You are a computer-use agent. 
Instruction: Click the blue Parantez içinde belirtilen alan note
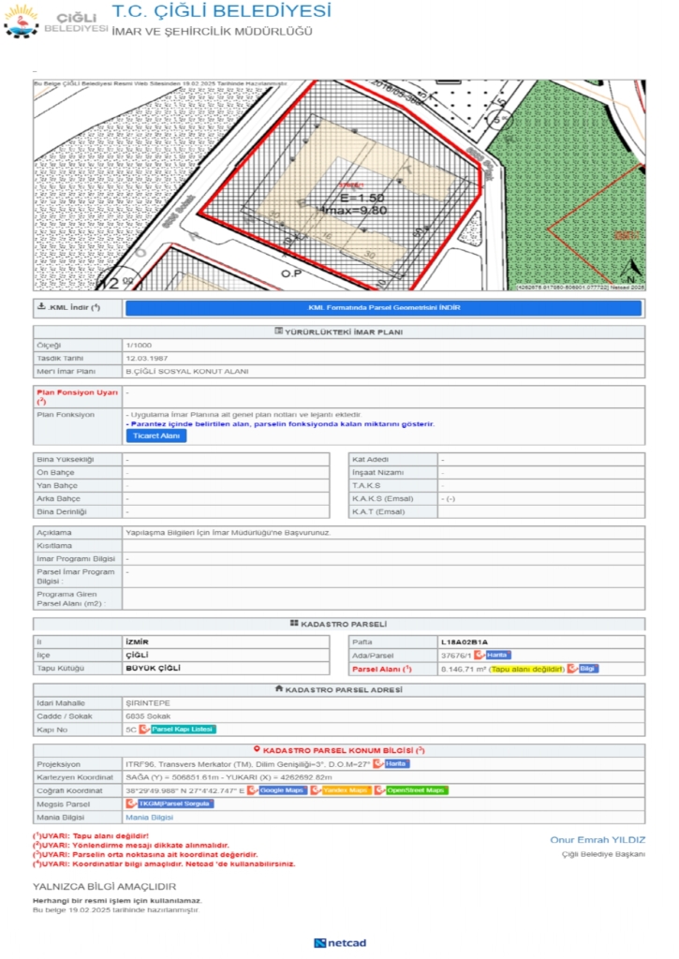[x=280, y=424]
